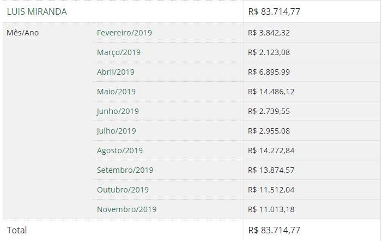Open Agosto/2019 expenses link
Image resolution: width=382 pixels, height=241 pixels.
[x=120, y=150]
